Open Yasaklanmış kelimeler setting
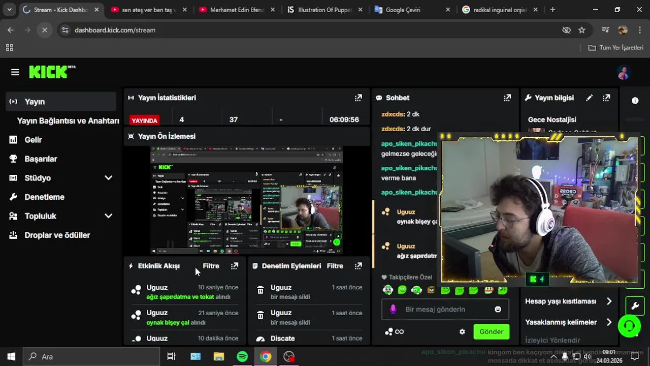The image size is (650, 366). pyautogui.click(x=568, y=322)
